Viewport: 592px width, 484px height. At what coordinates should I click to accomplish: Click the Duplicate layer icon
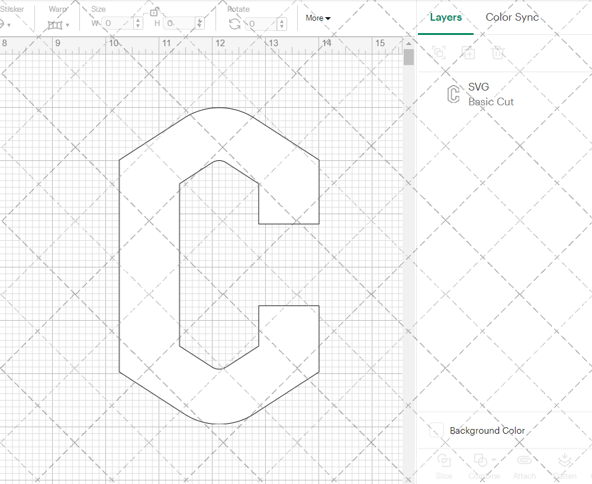(468, 53)
